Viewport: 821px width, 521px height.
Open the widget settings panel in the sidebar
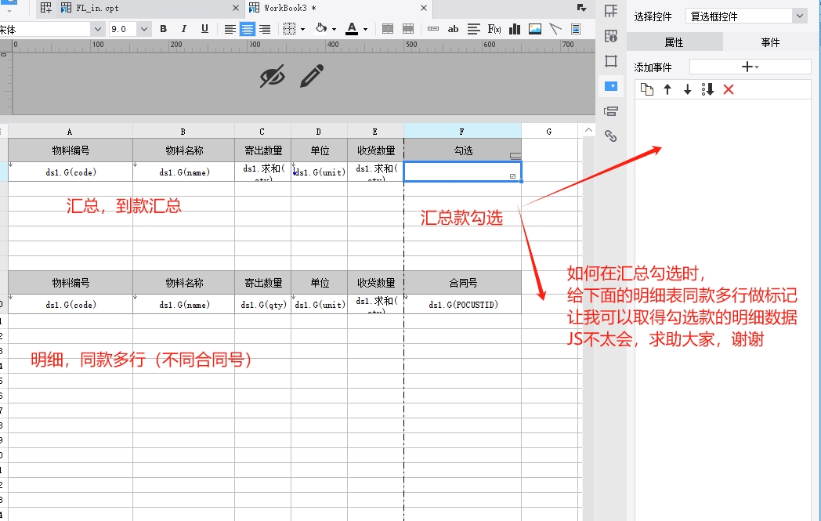point(611,86)
